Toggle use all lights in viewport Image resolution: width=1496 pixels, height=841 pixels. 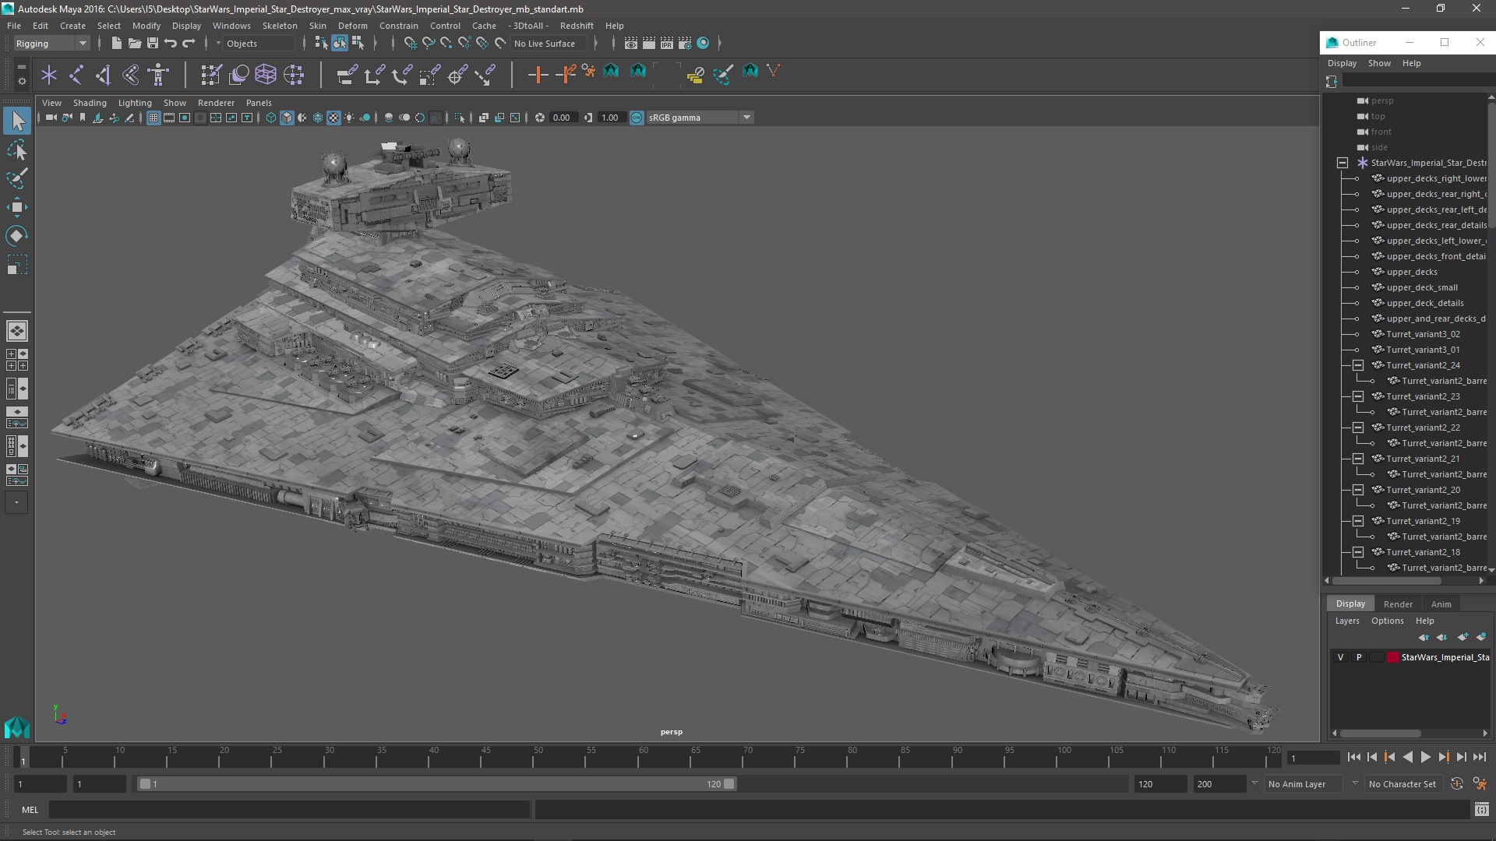click(349, 118)
